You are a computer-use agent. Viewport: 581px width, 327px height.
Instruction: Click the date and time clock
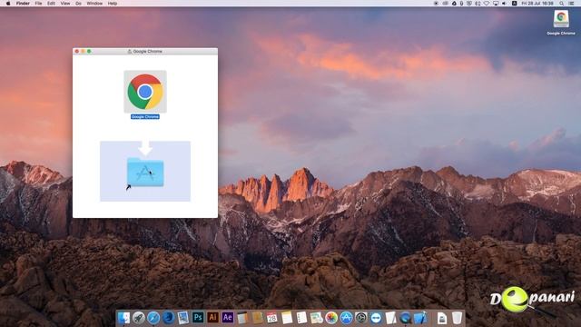tap(537, 4)
